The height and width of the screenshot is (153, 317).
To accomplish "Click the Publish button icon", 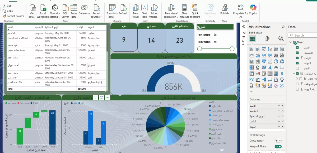I will click(225, 8).
